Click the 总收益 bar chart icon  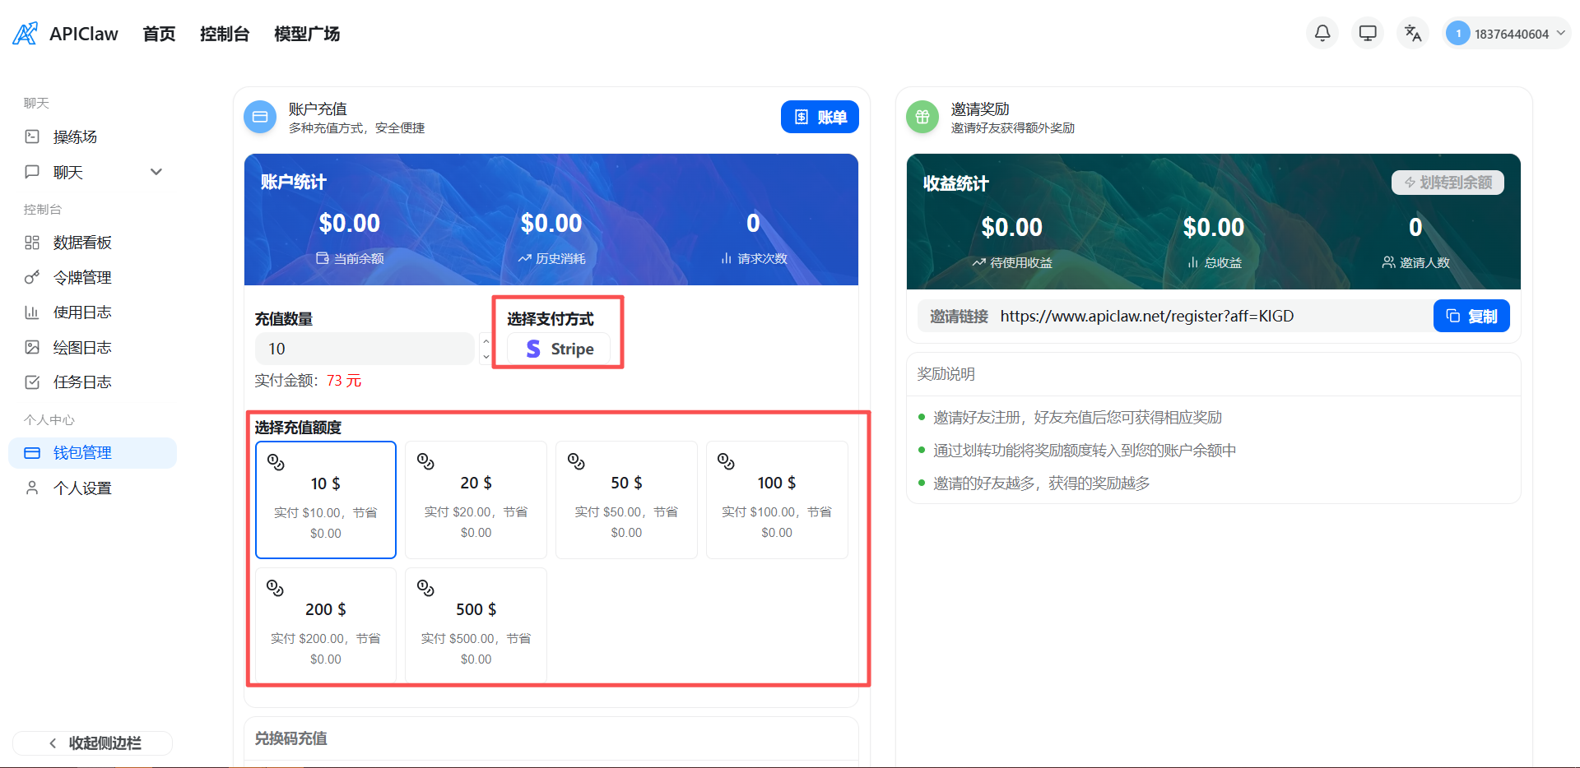(x=1192, y=262)
